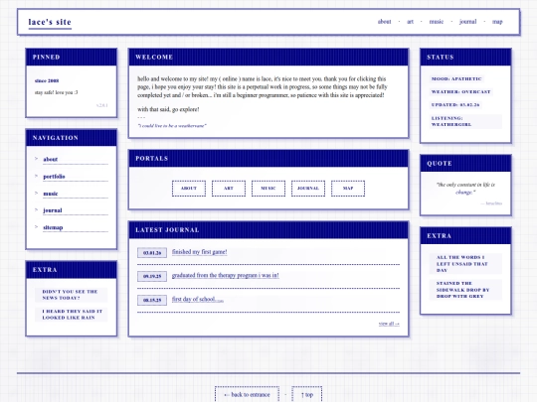
Task: Click the STATUS panel header
Action: coord(465,58)
